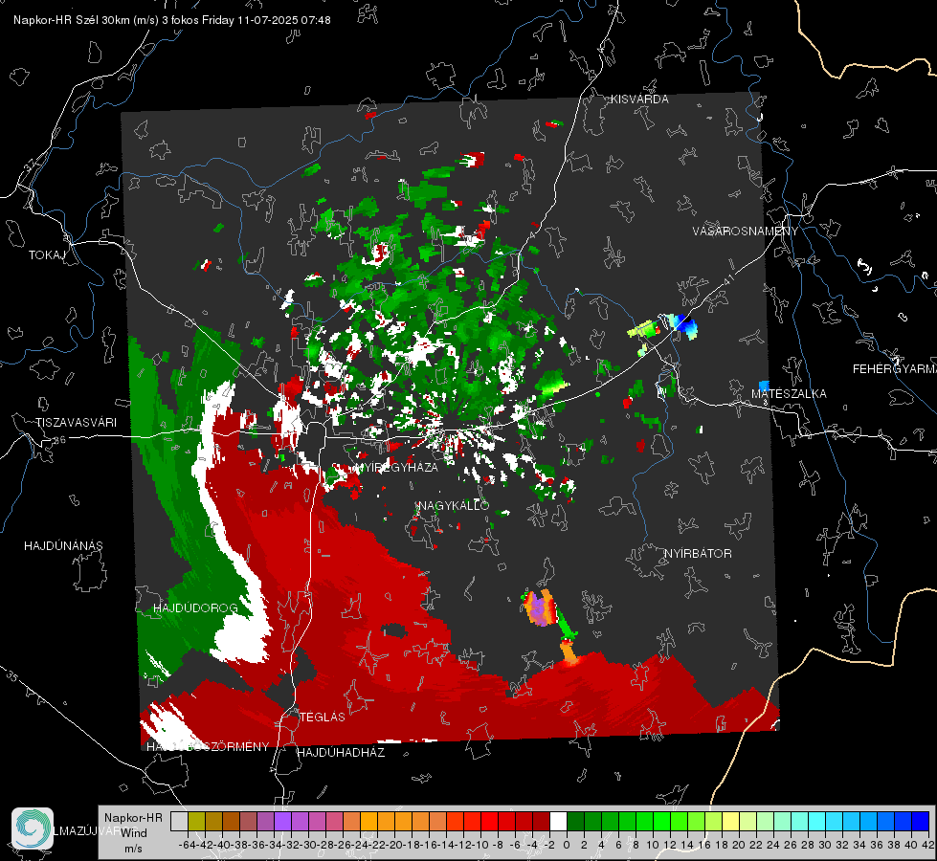The height and width of the screenshot is (861, 937).
Task: Select the TOKAJ city label
Action: [x=47, y=255]
